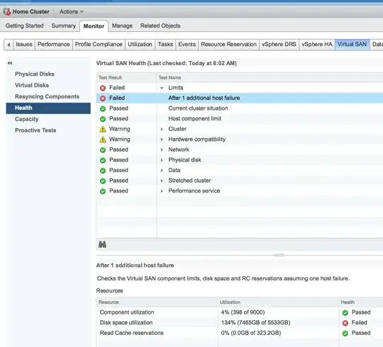Expand the Stretched cluster test group
The height and width of the screenshot is (347, 383).
pos(162,181)
